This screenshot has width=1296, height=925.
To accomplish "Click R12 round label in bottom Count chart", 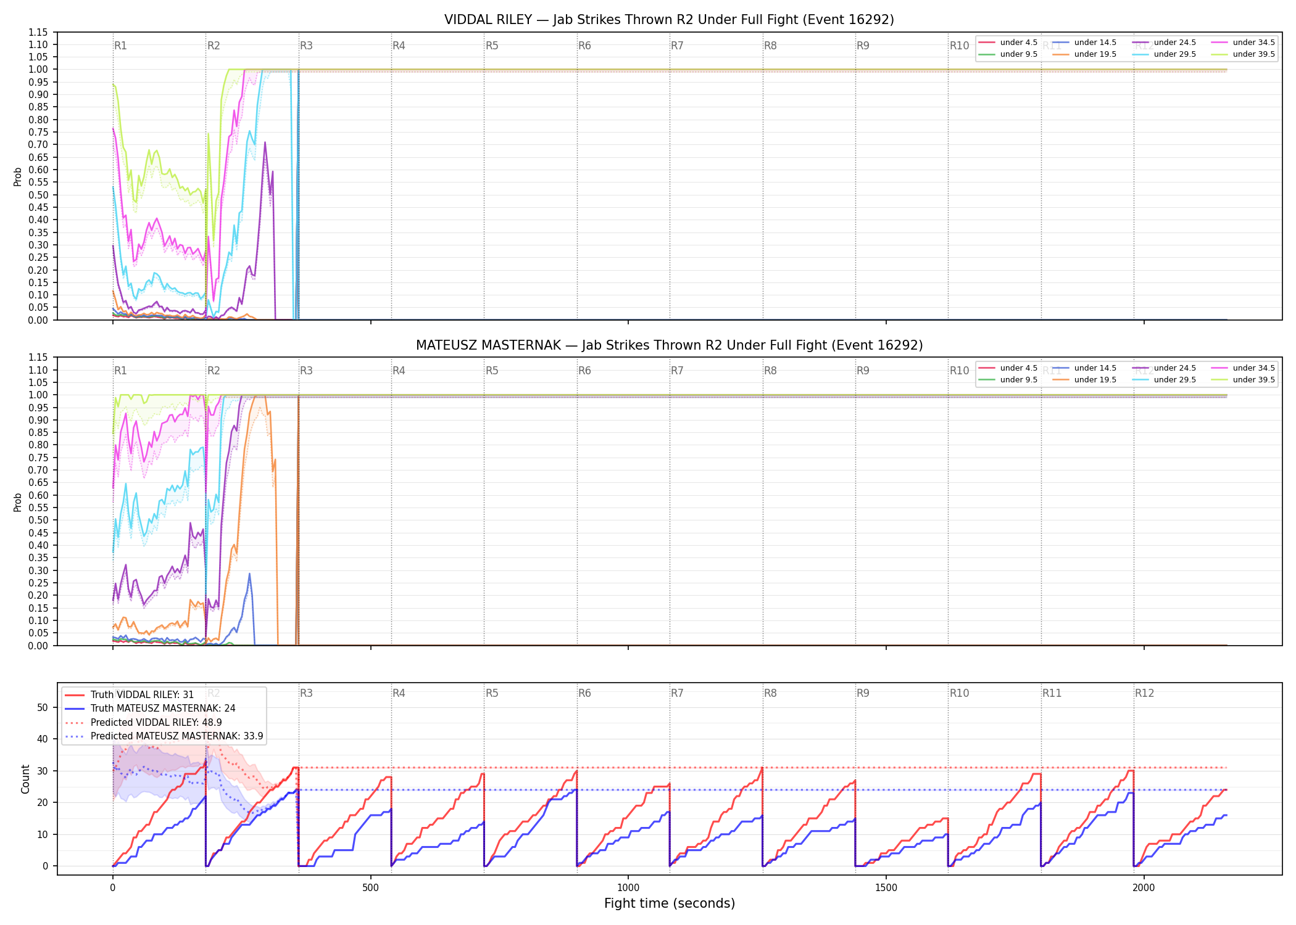I will click(x=1144, y=693).
